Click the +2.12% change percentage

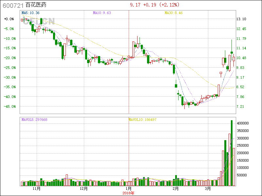coord(170,5)
